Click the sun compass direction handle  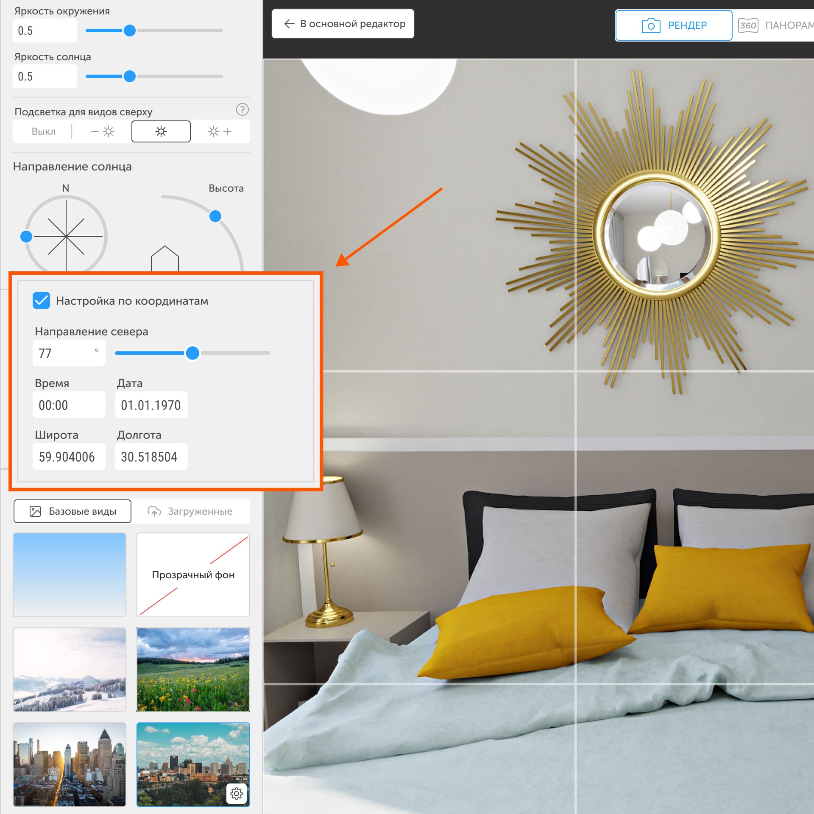[26, 237]
